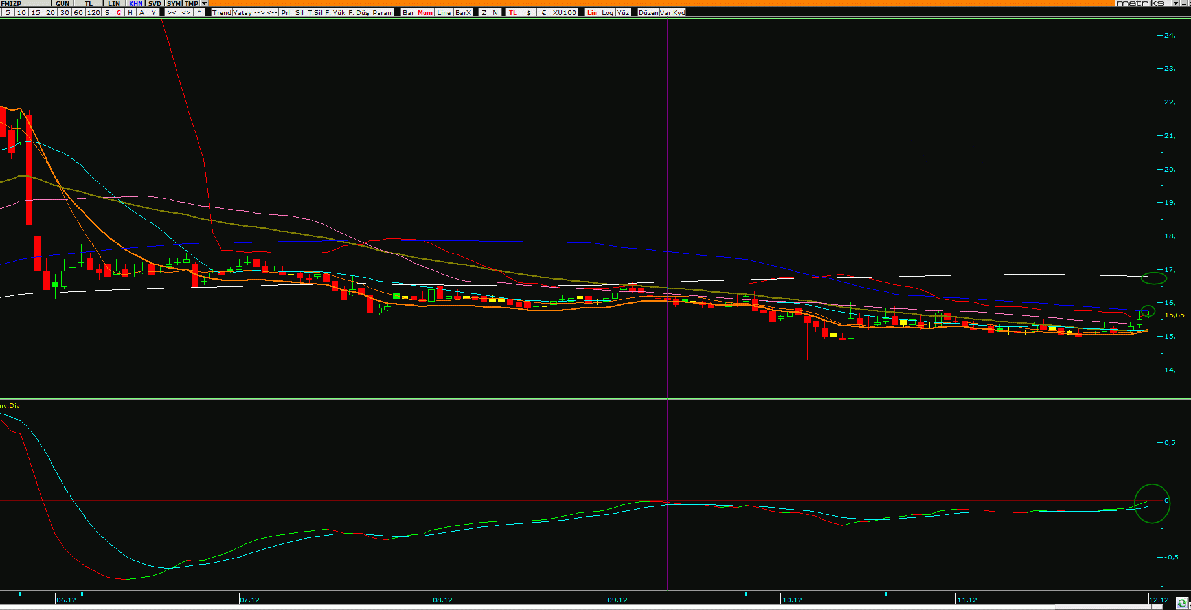Click the <> expand chart button
The width and height of the screenshot is (1191, 610).
pos(186,12)
